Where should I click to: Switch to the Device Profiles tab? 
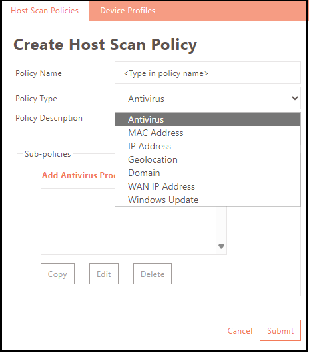(x=127, y=11)
